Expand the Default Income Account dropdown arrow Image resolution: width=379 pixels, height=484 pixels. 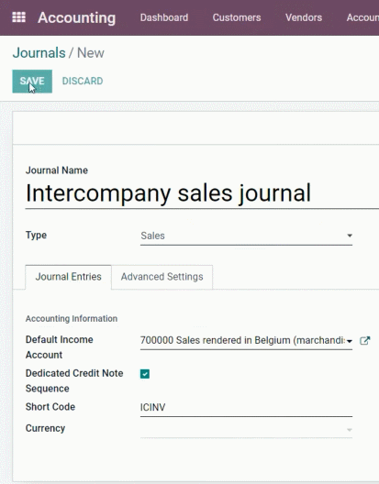tap(350, 341)
